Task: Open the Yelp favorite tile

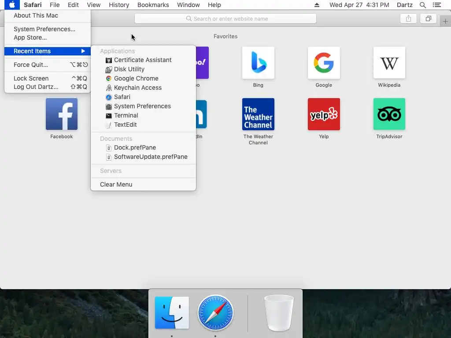Action: point(324,114)
